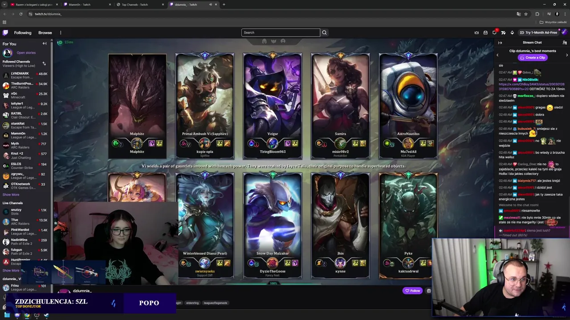Collapse the Stream Chat panel

[500, 43]
